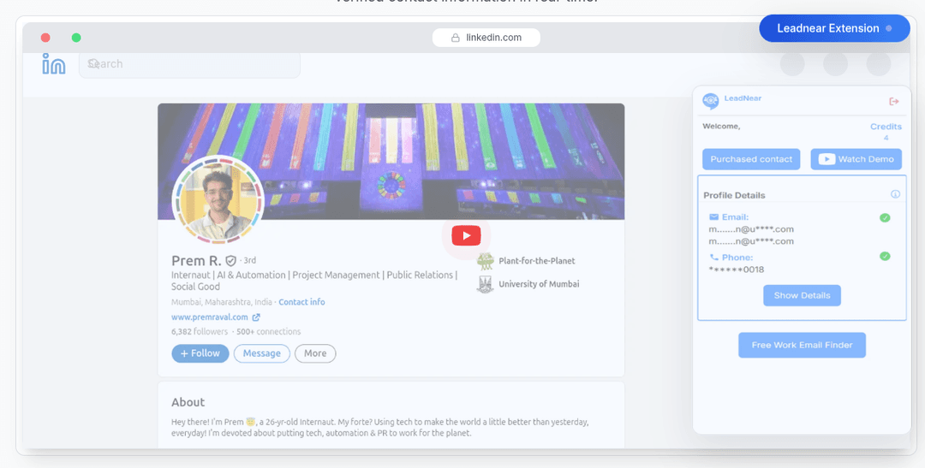The width and height of the screenshot is (925, 468).
Task: Click the Watch Demo button
Action: pos(856,159)
